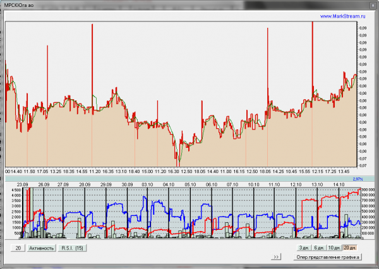Click the '18.40' time label
The width and height of the screenshot is (379, 269).
click(134, 172)
